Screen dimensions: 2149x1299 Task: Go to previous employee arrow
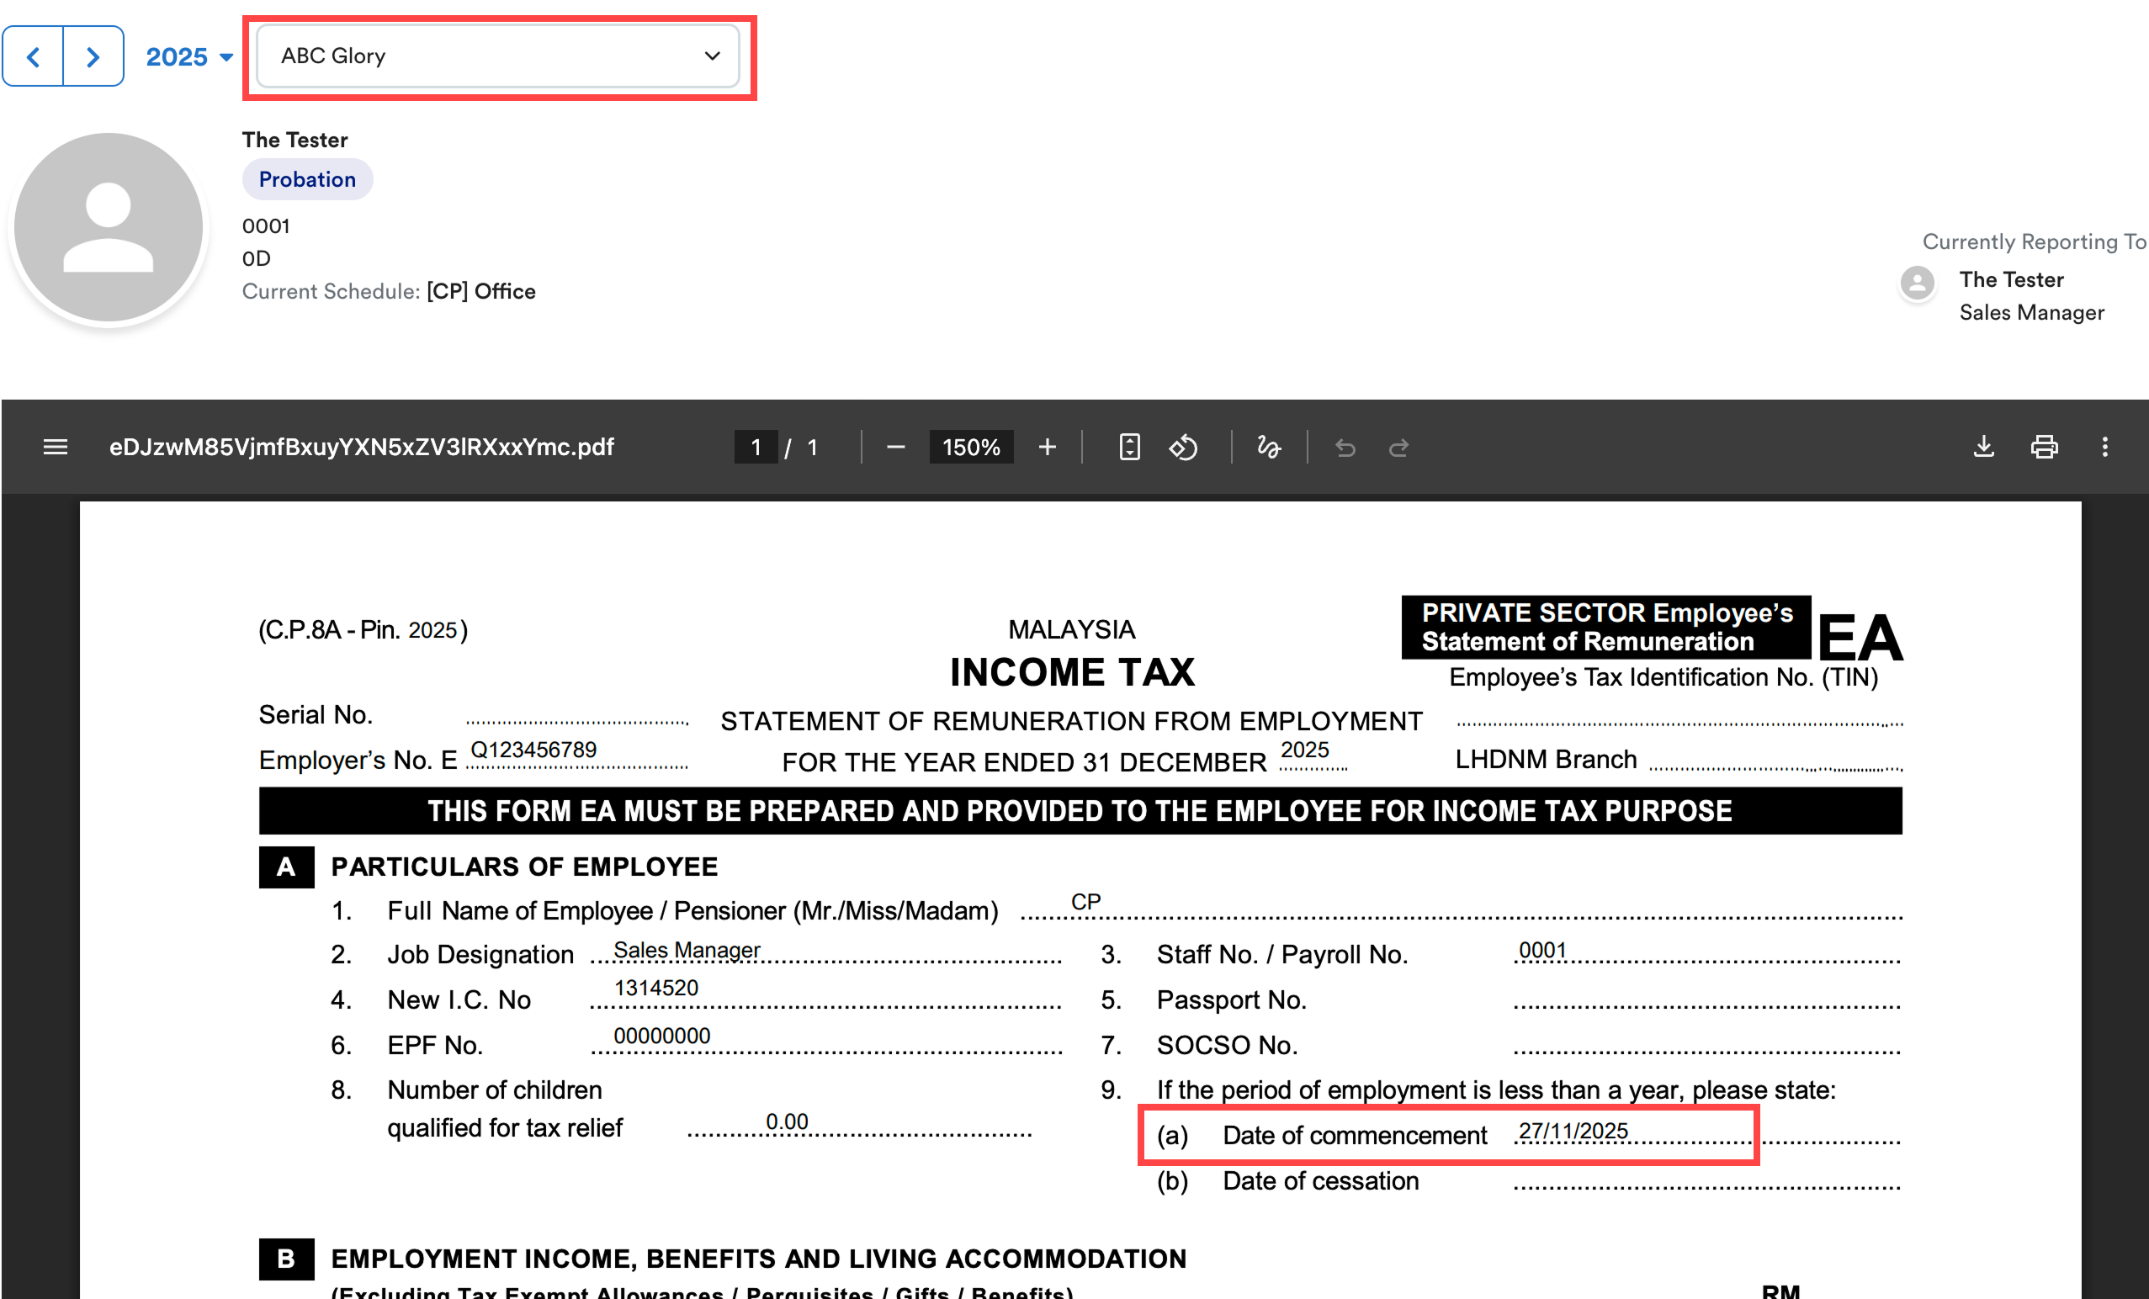33,56
